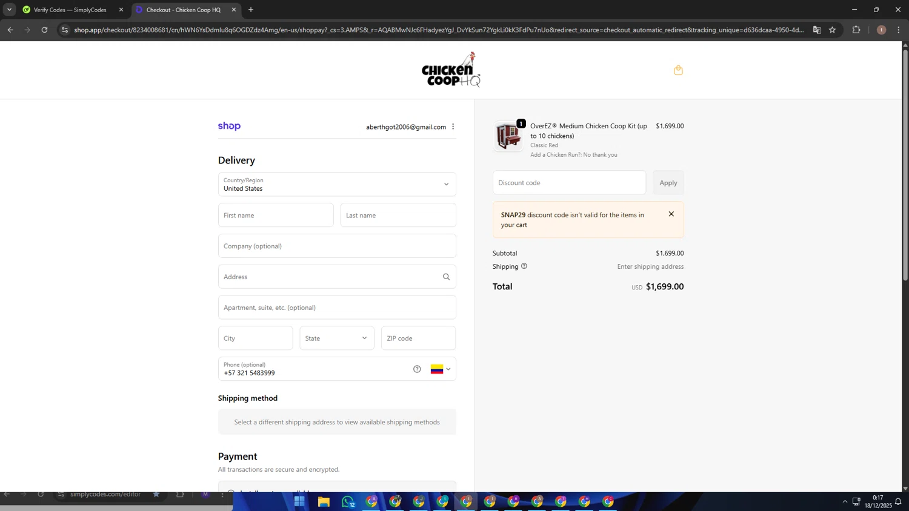Open the Windows Start menu

coord(299,501)
